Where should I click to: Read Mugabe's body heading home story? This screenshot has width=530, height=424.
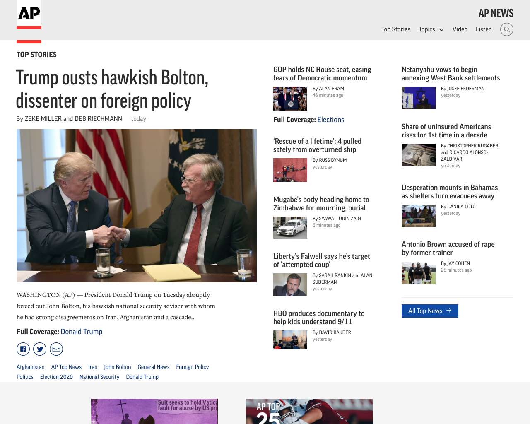pyautogui.click(x=321, y=204)
